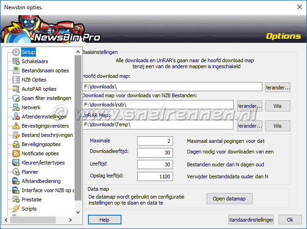Click the Bestand beschrijvingen icon
Viewport: 307px width, 229px height.
click(16, 135)
